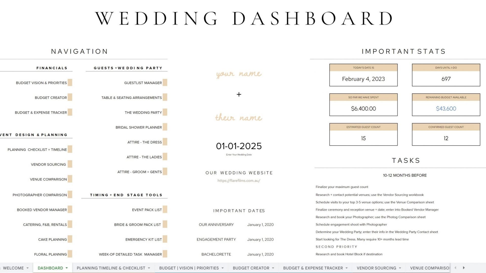The width and height of the screenshot is (486, 273).
Task: Select ENGAGEMENT PARTY date cell
Action: click(260, 240)
